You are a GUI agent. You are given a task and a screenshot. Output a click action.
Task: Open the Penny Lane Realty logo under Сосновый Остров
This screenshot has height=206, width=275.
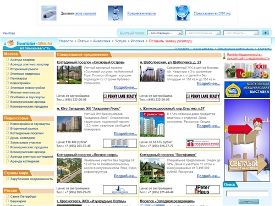(120, 97)
